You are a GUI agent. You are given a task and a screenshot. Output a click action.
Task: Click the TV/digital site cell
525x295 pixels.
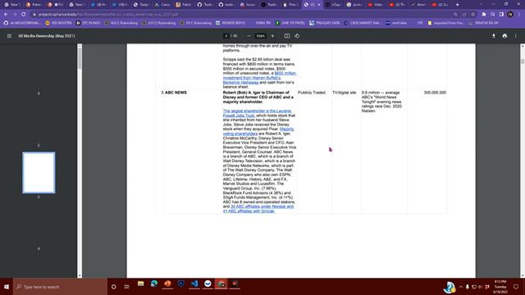[x=345, y=93]
